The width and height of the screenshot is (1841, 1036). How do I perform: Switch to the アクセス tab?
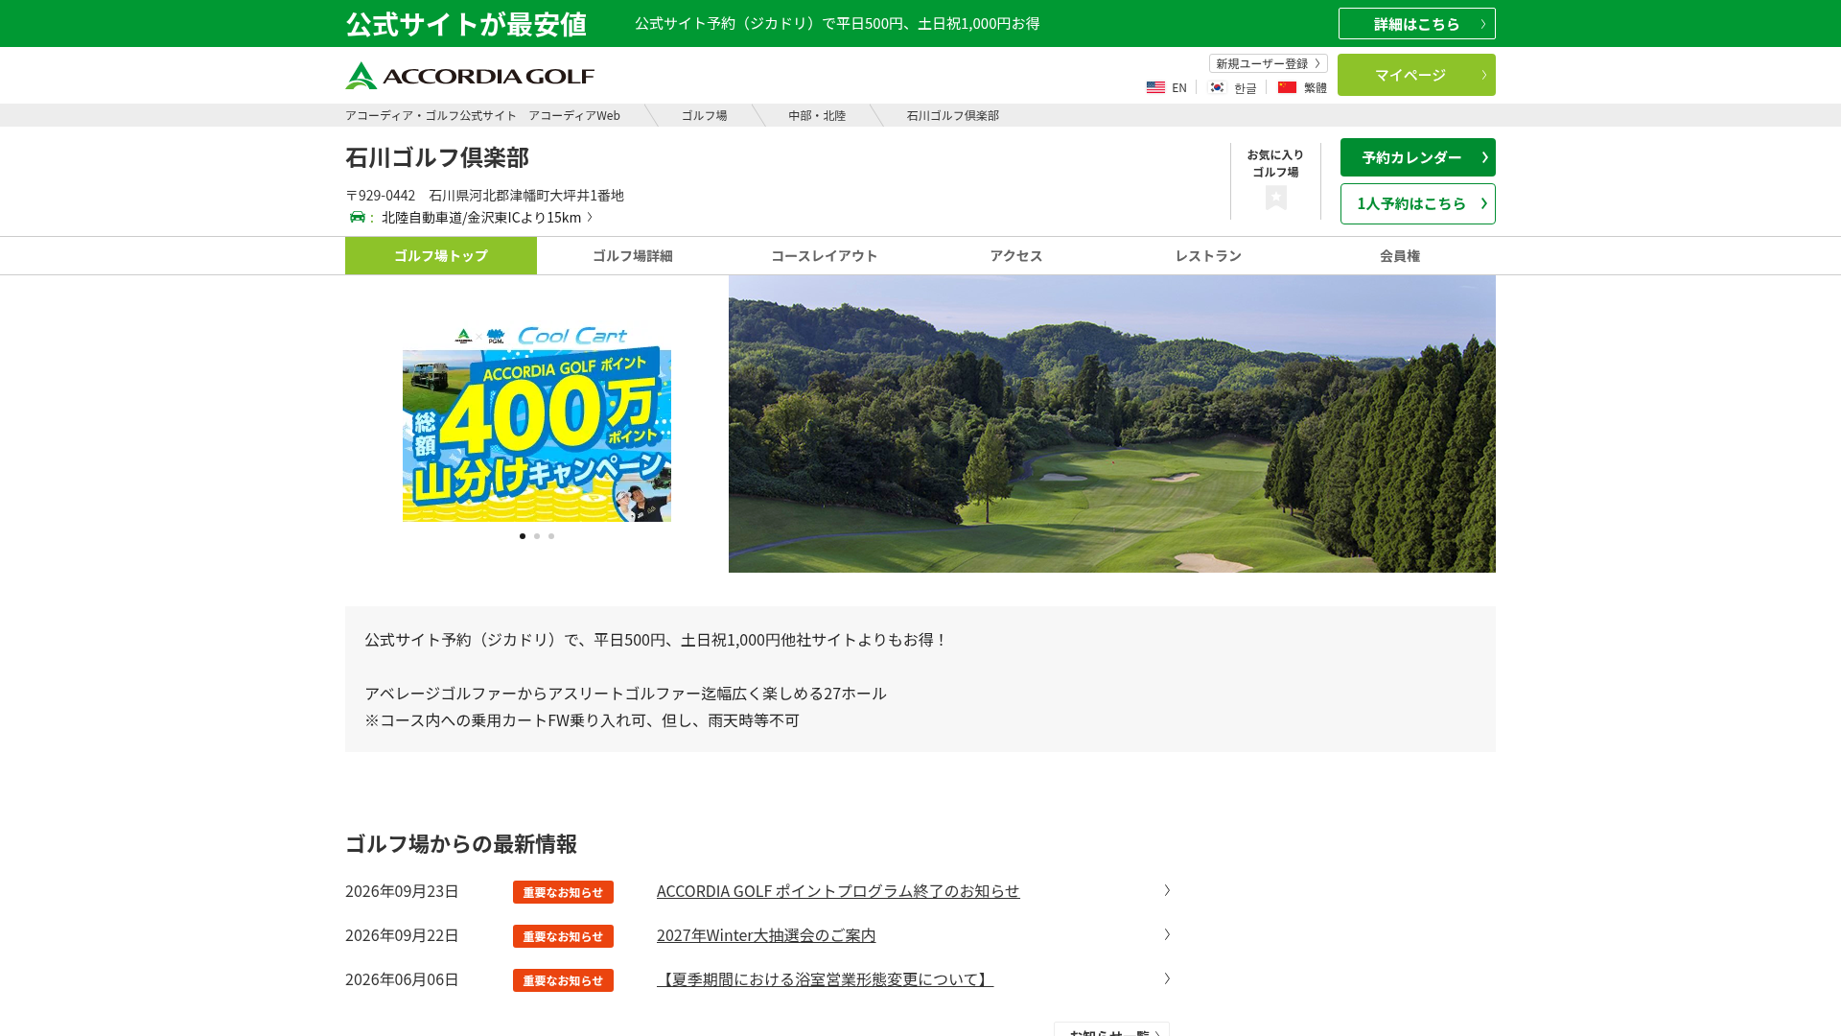pyautogui.click(x=1016, y=255)
